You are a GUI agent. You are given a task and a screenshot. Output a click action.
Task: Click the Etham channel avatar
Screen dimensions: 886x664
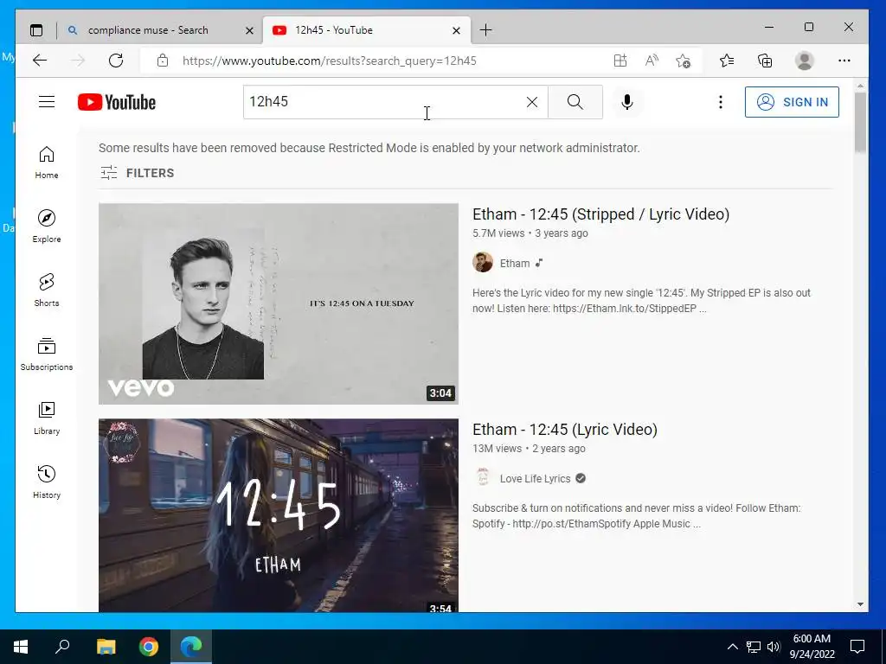483,263
